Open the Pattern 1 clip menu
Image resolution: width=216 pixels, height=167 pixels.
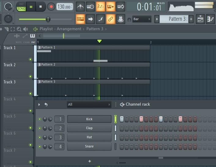39,48
